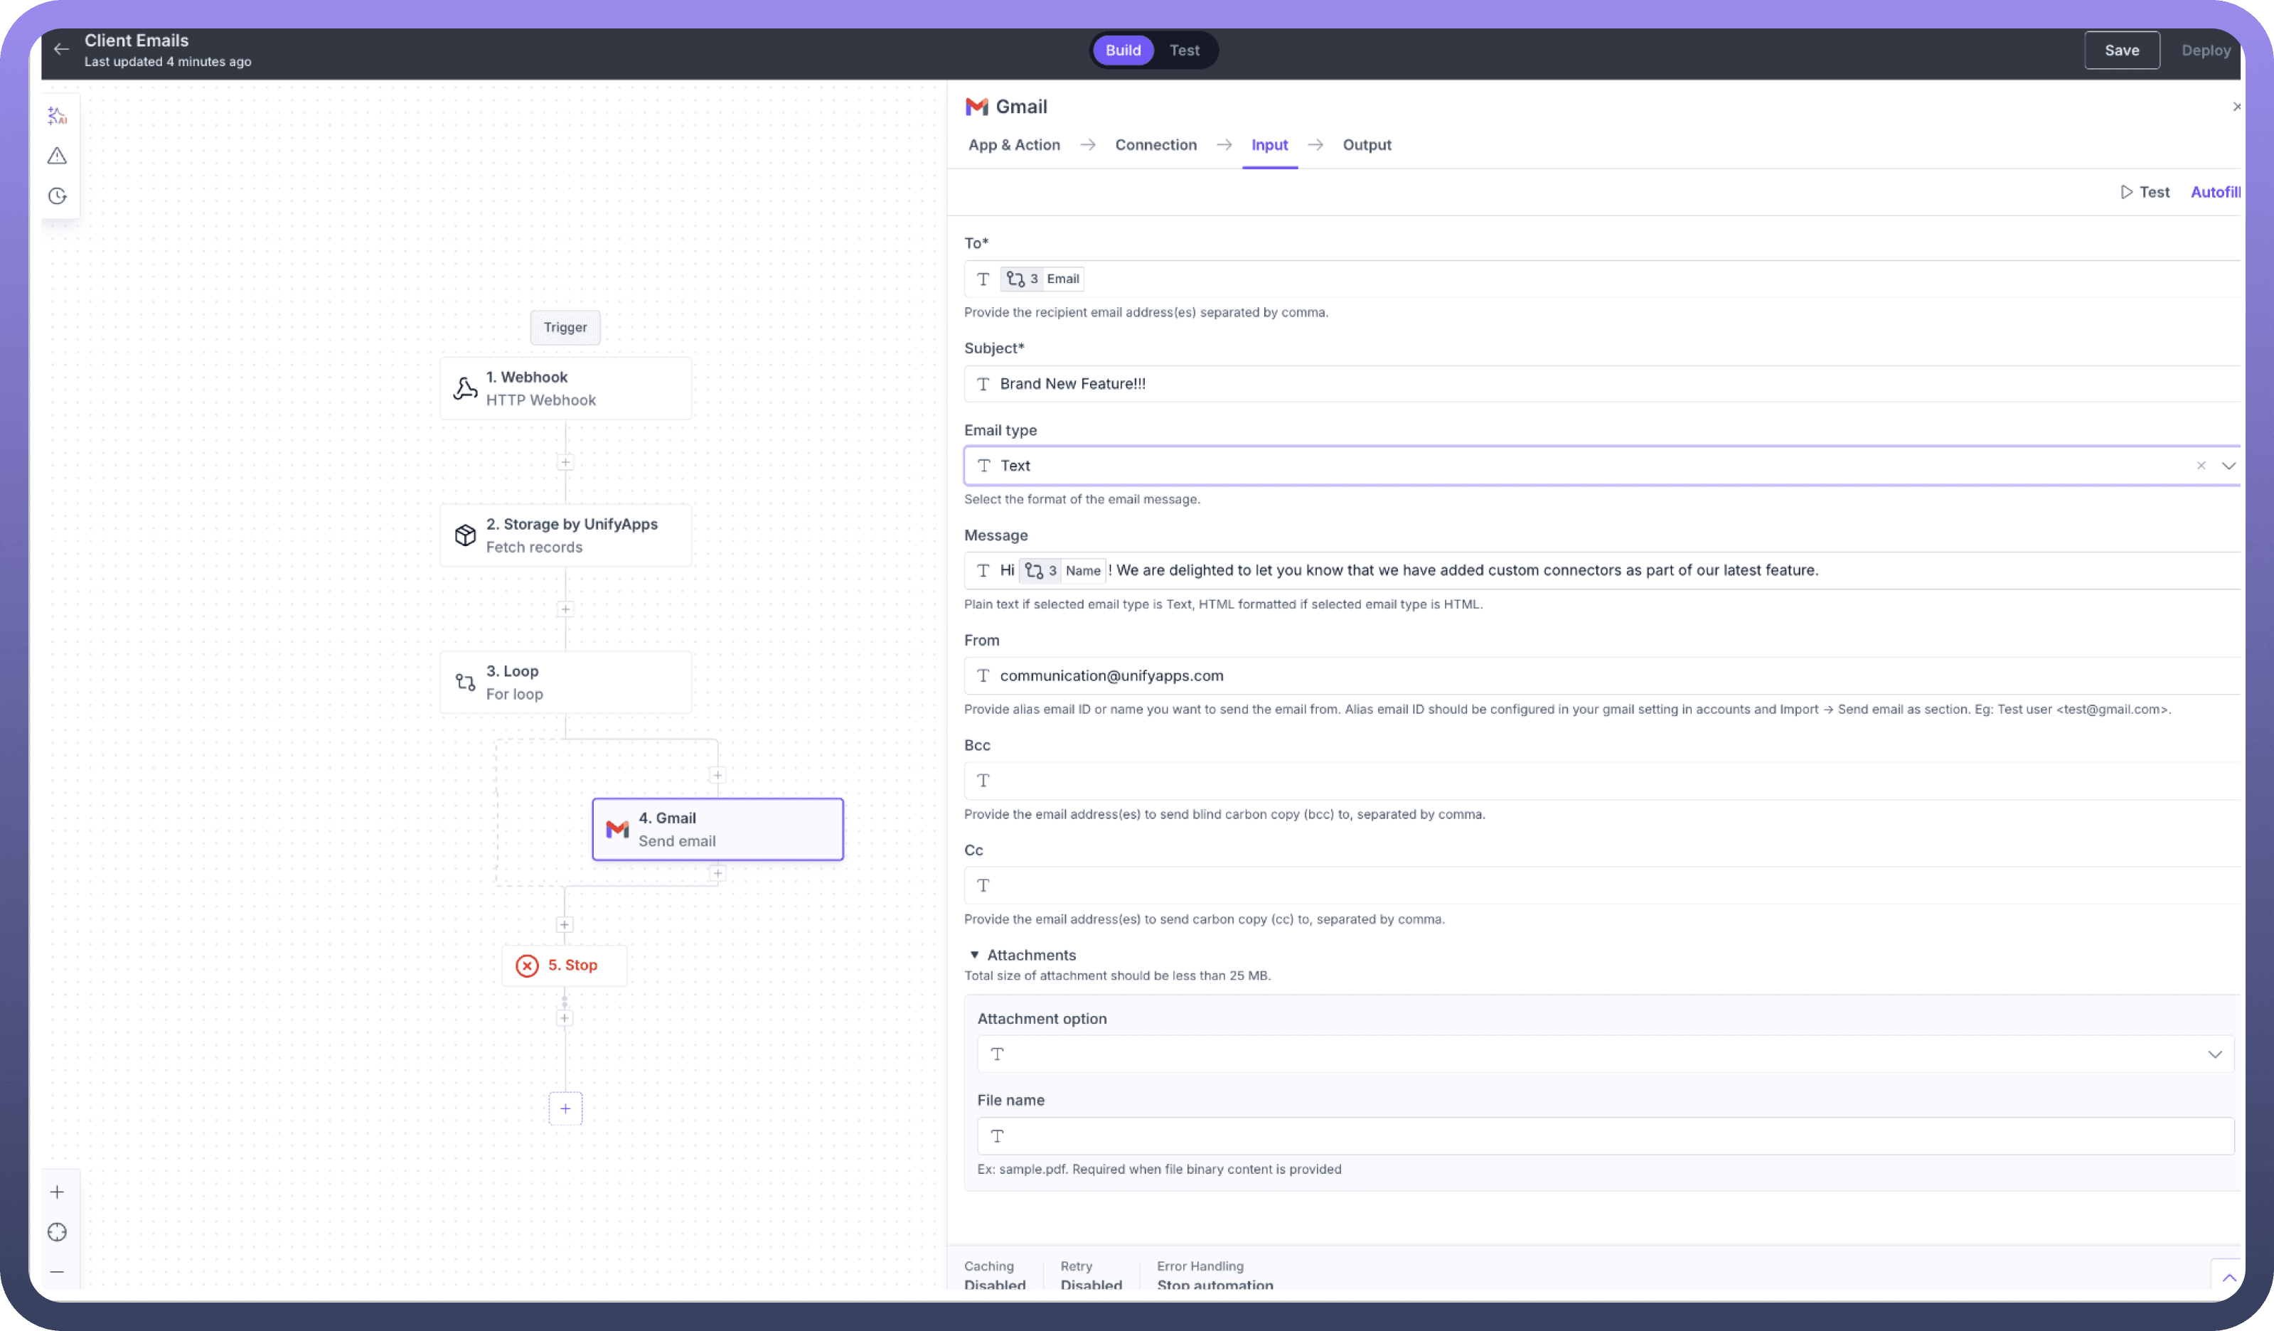Select the Loop step node

[x=565, y=682]
